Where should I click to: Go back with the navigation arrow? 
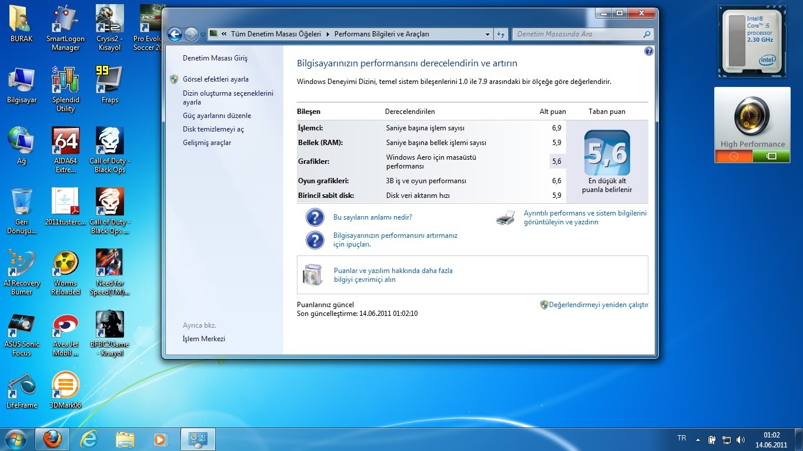[175, 34]
